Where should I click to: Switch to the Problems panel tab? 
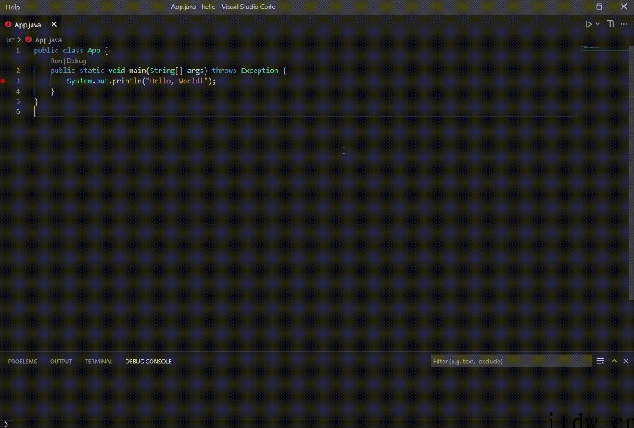pyautogui.click(x=22, y=362)
